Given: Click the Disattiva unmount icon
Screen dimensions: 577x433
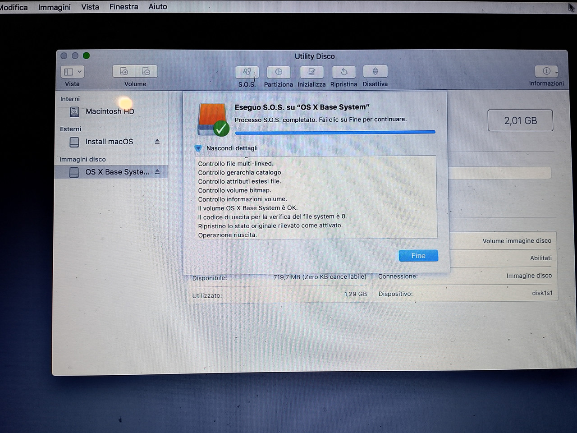Looking at the screenshot, I should tap(375, 71).
